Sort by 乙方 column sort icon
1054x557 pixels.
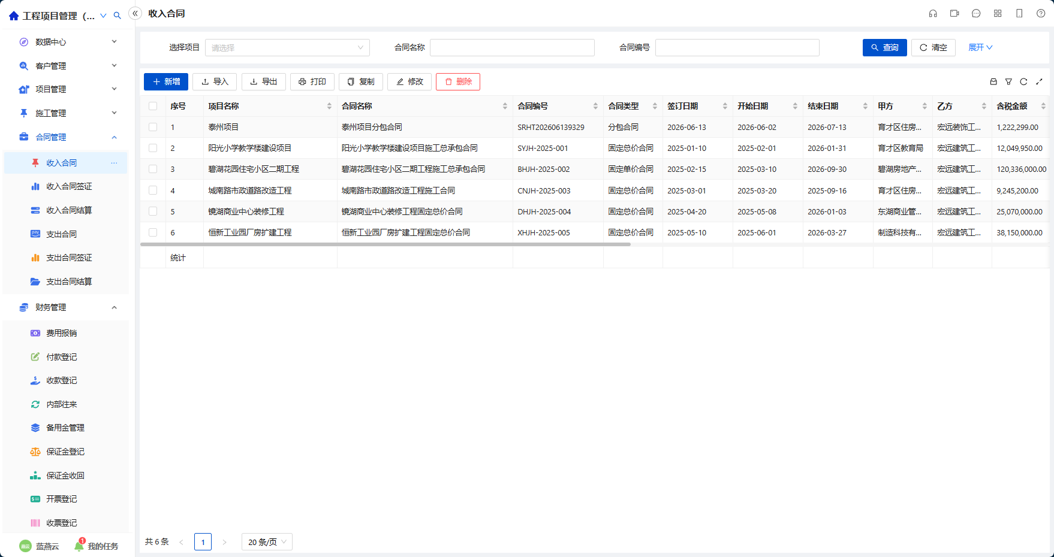(984, 106)
